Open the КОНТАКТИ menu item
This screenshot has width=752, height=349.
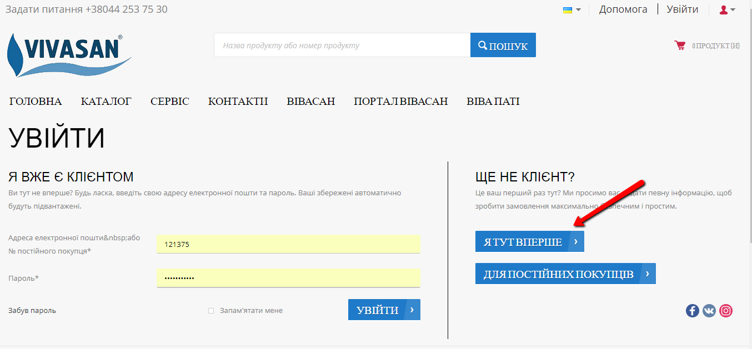(238, 102)
